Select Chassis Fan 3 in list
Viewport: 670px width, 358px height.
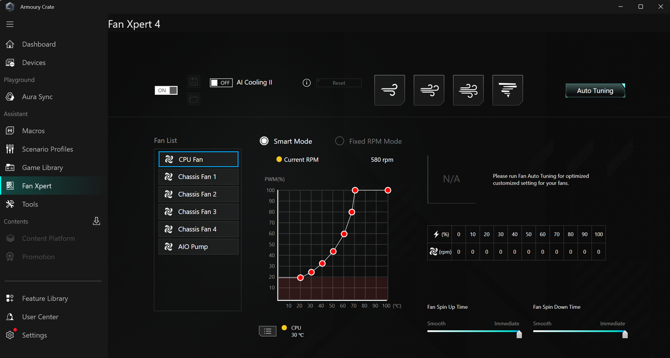(198, 211)
